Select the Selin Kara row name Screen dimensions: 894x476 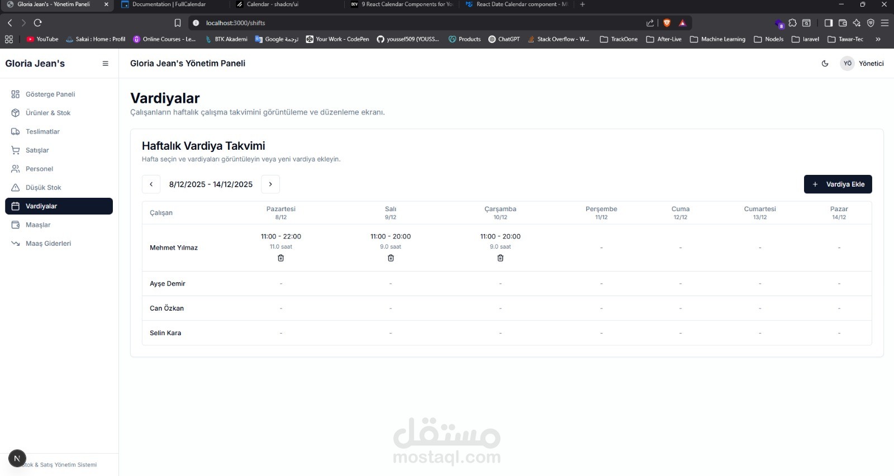[x=165, y=333]
